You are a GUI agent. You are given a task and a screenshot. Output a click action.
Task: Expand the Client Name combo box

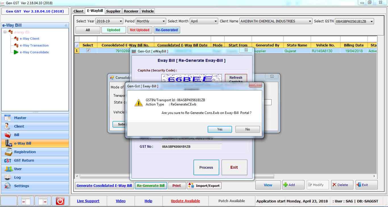click(276, 21)
